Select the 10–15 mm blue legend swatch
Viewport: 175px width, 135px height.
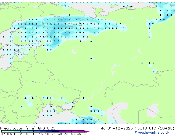36,131
